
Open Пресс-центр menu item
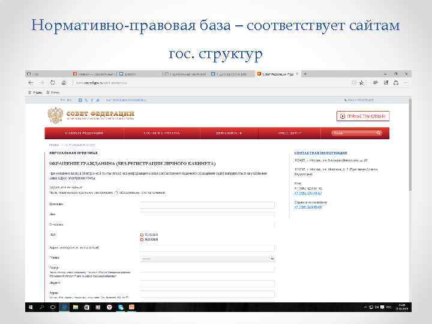click(x=289, y=133)
